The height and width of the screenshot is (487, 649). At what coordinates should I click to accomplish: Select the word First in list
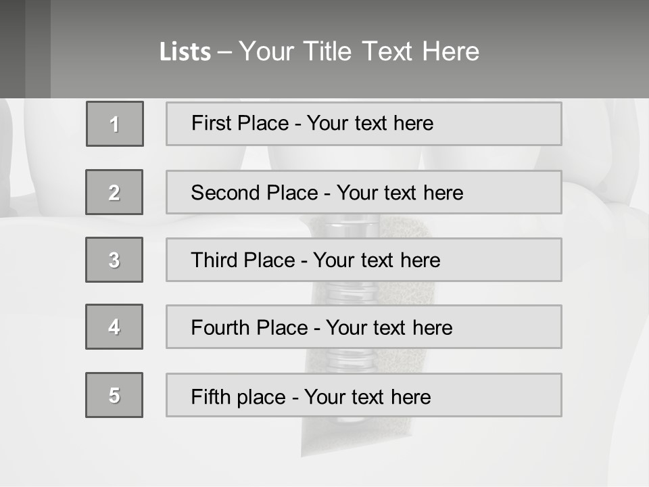click(x=208, y=123)
